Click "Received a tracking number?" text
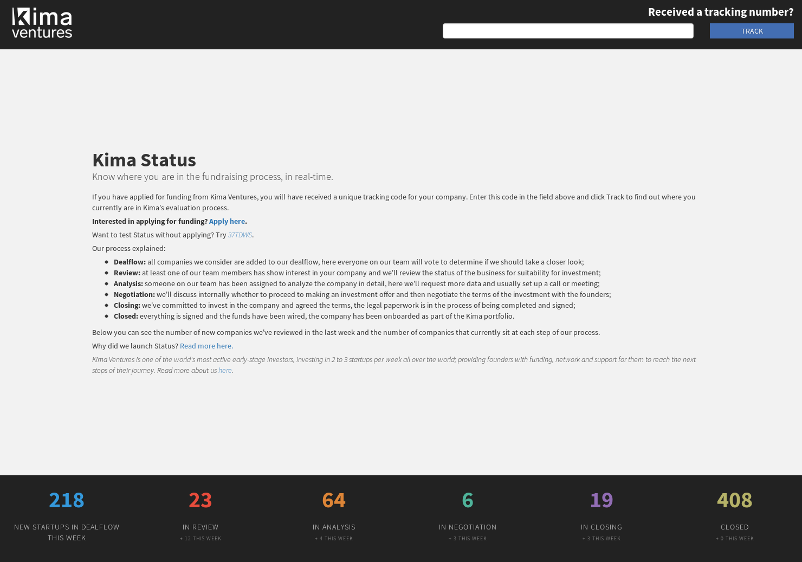The width and height of the screenshot is (802, 562). pos(720,11)
